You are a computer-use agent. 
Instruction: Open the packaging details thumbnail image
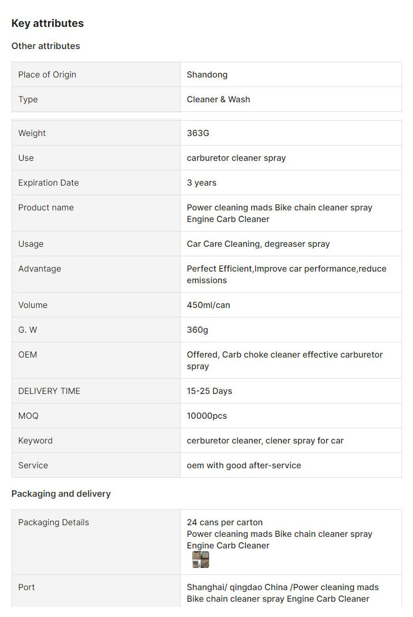click(x=200, y=559)
